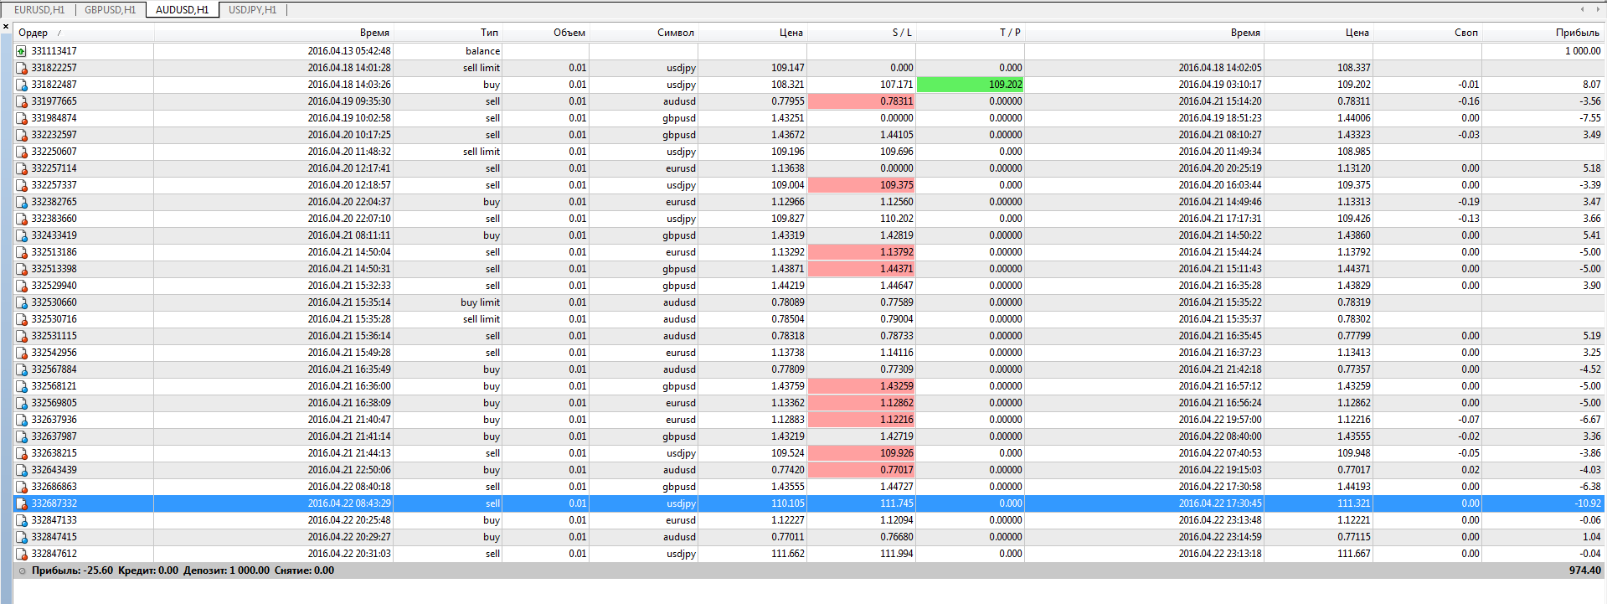Viewport: 1607px width, 604px height.
Task: Click the order icon beside 332567884
Action: [22, 369]
